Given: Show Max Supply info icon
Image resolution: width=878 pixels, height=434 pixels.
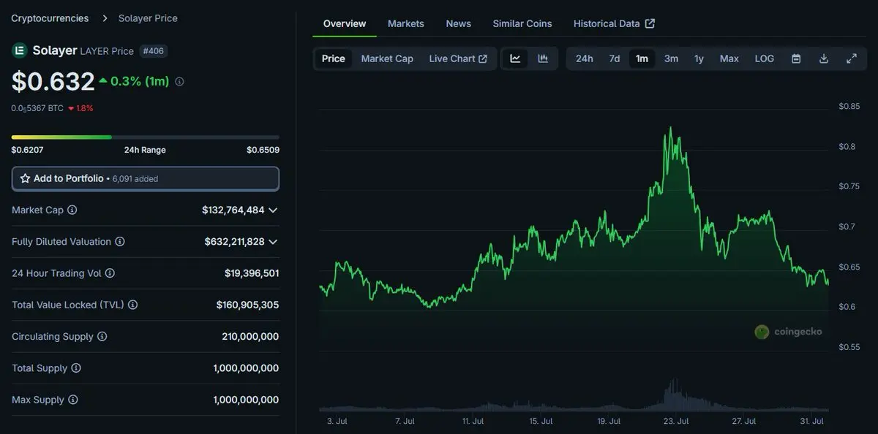Looking at the screenshot, I should (72, 400).
